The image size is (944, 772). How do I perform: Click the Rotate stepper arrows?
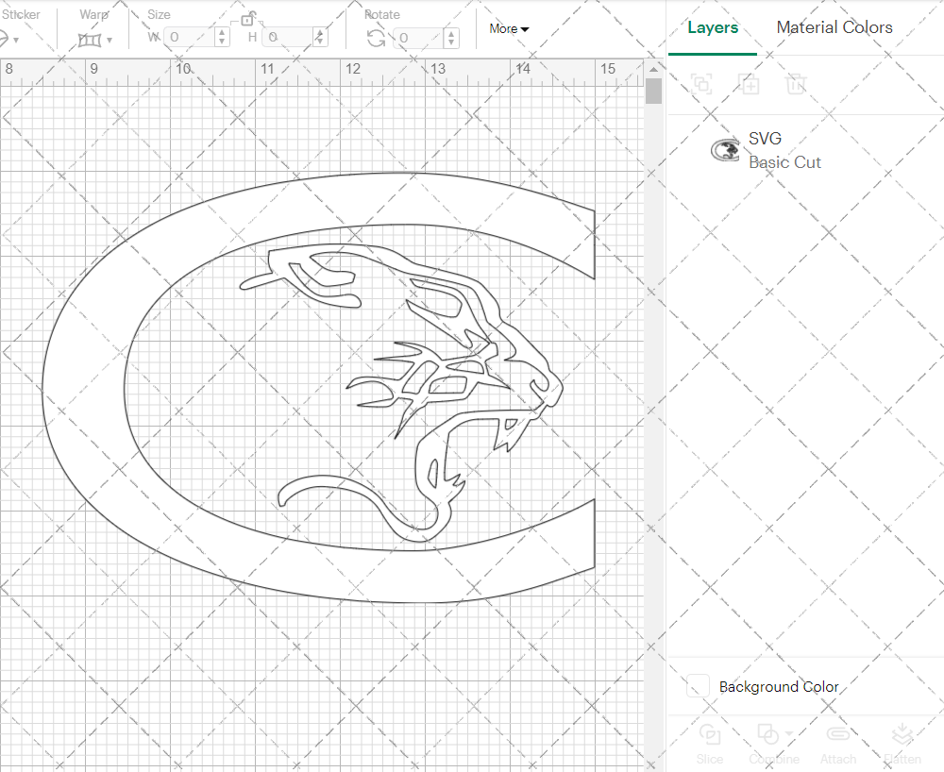pyautogui.click(x=451, y=38)
